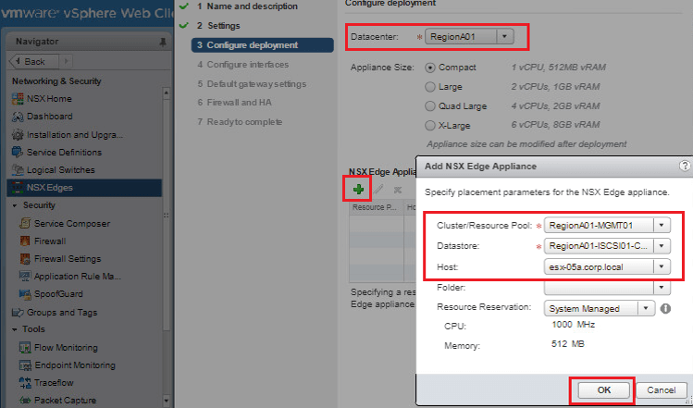Click Service Composer icon
The width and height of the screenshot is (693, 408).
point(25,223)
